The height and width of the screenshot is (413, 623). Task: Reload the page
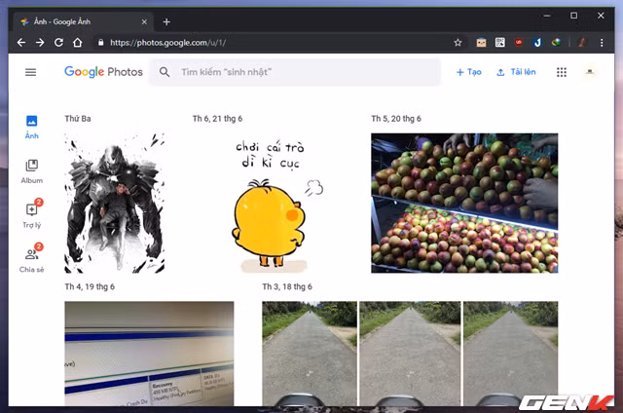click(x=58, y=43)
